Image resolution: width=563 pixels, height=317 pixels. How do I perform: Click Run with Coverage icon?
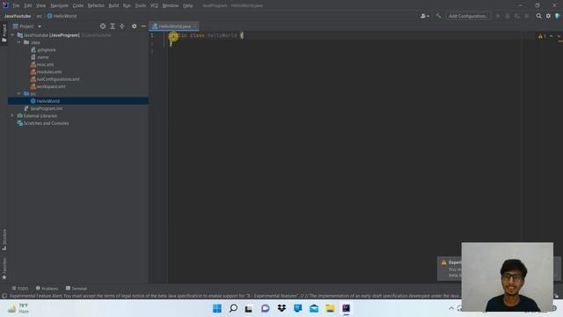pyautogui.click(x=517, y=16)
